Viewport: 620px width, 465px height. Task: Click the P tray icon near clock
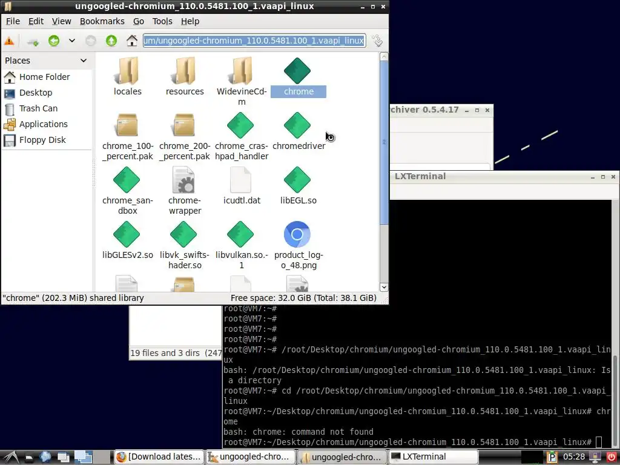click(x=552, y=457)
